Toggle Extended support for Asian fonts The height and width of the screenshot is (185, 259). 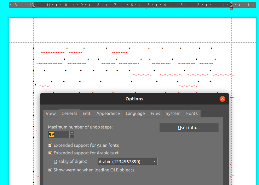coord(50,146)
